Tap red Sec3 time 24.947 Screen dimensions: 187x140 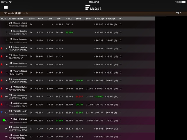(79, 96)
